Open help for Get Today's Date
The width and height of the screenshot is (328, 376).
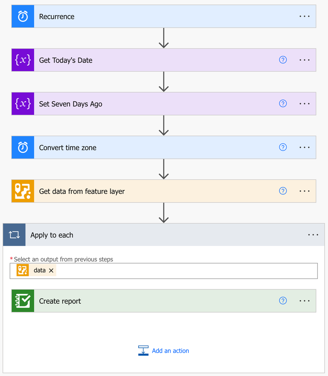tap(283, 60)
